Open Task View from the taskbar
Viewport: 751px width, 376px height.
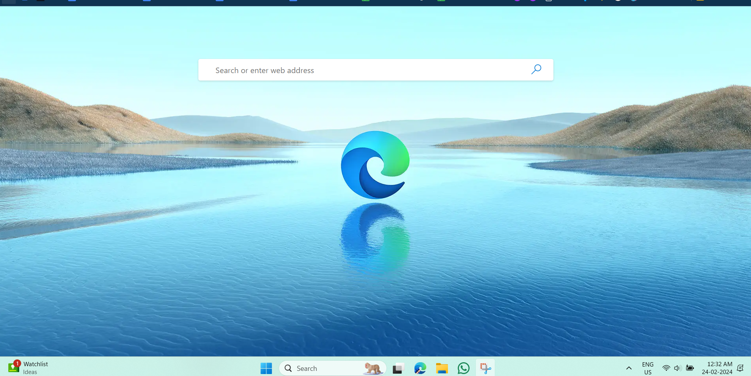point(398,368)
